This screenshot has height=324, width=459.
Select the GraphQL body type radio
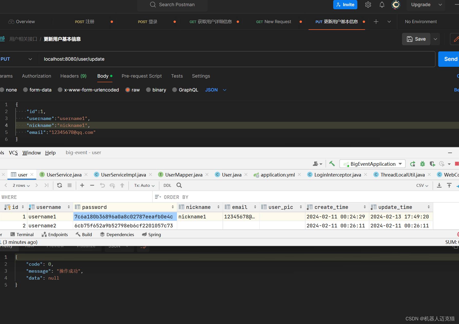pyautogui.click(x=175, y=90)
